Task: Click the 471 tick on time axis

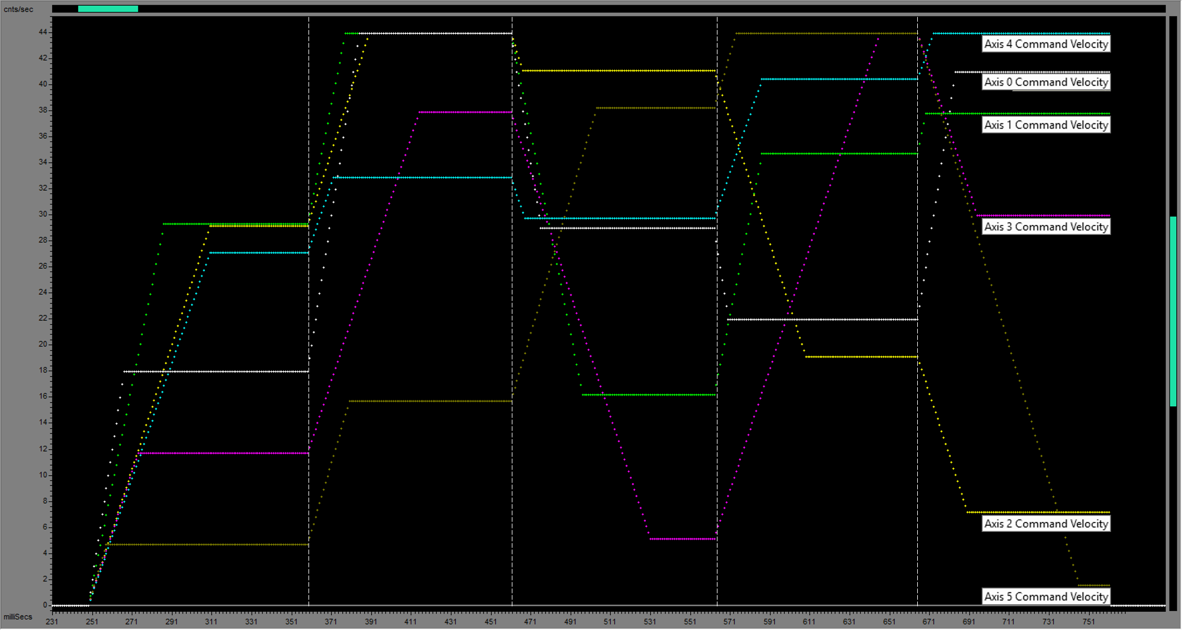Action: point(530,622)
